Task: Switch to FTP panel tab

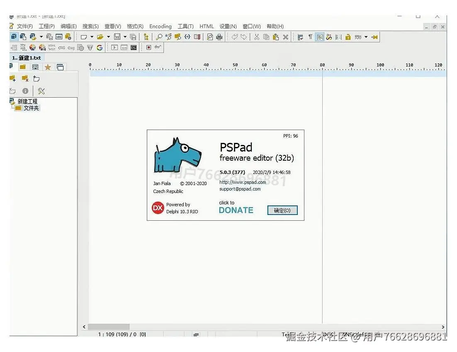Action: [35, 67]
